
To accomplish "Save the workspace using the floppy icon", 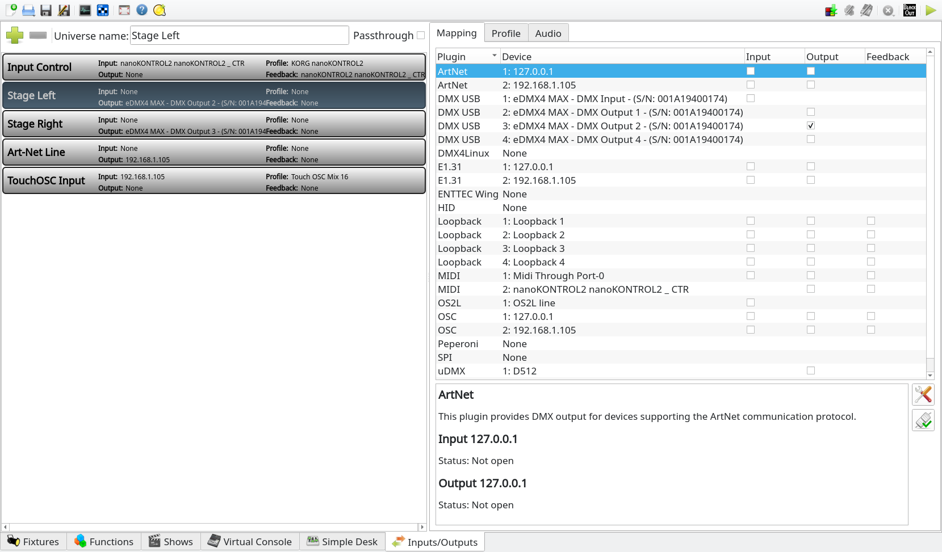I will pyautogui.click(x=46, y=10).
